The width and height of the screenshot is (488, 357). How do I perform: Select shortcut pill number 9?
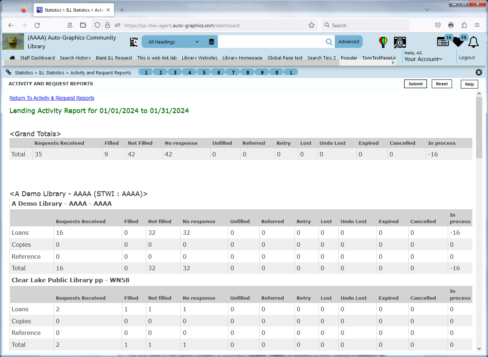click(x=262, y=72)
